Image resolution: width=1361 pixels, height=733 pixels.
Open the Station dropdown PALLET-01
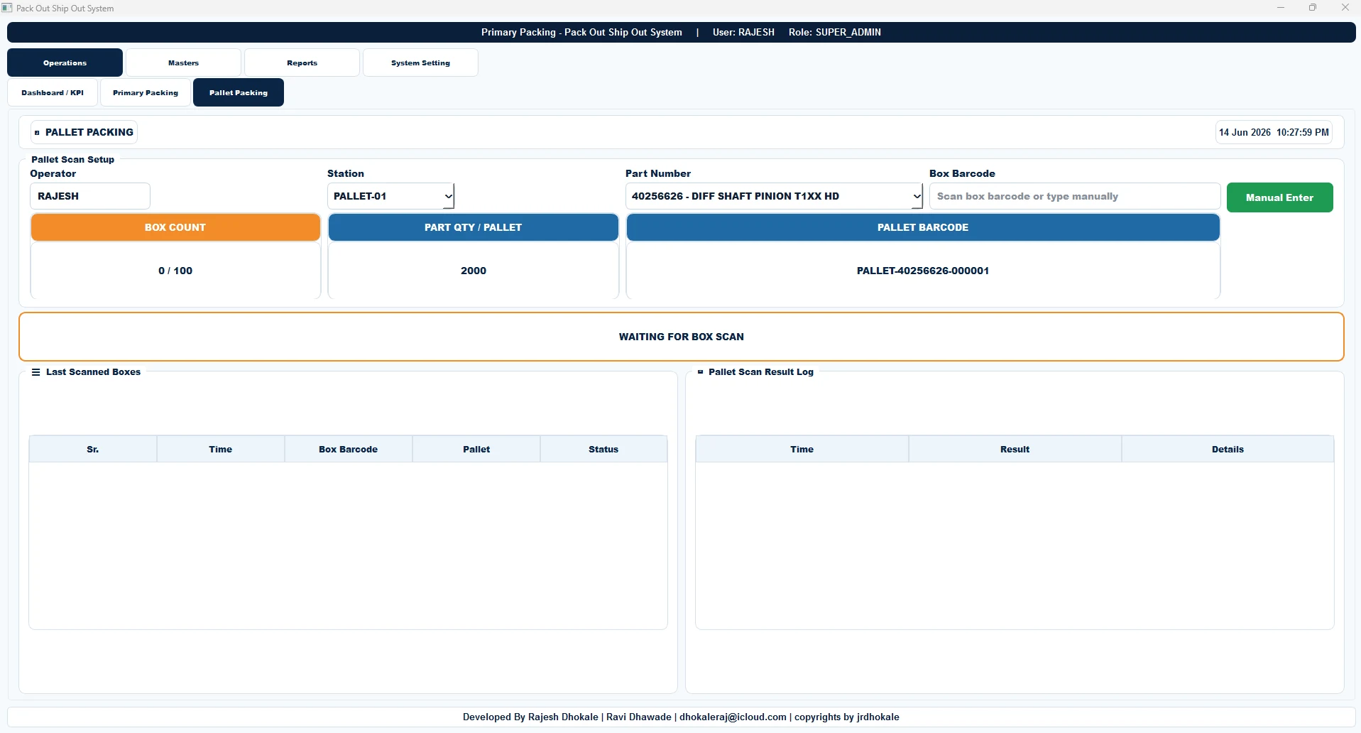tap(390, 196)
